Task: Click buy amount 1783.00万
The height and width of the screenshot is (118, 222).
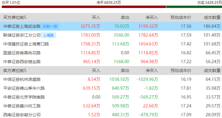Action: pyautogui.click(x=90, y=35)
